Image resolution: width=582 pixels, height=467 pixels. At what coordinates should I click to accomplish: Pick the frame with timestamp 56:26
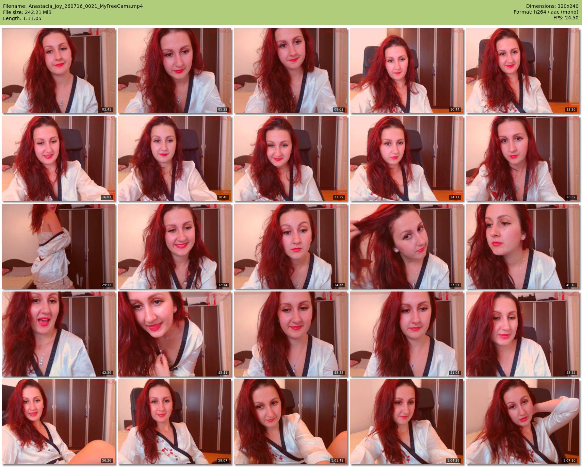59,422
